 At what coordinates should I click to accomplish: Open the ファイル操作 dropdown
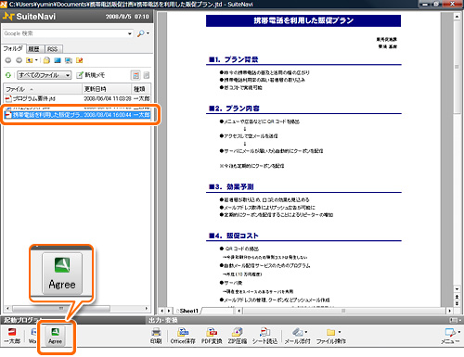[331, 336]
